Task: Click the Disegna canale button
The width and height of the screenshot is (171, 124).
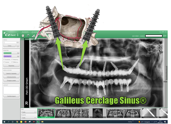Action: [x=11, y=80]
